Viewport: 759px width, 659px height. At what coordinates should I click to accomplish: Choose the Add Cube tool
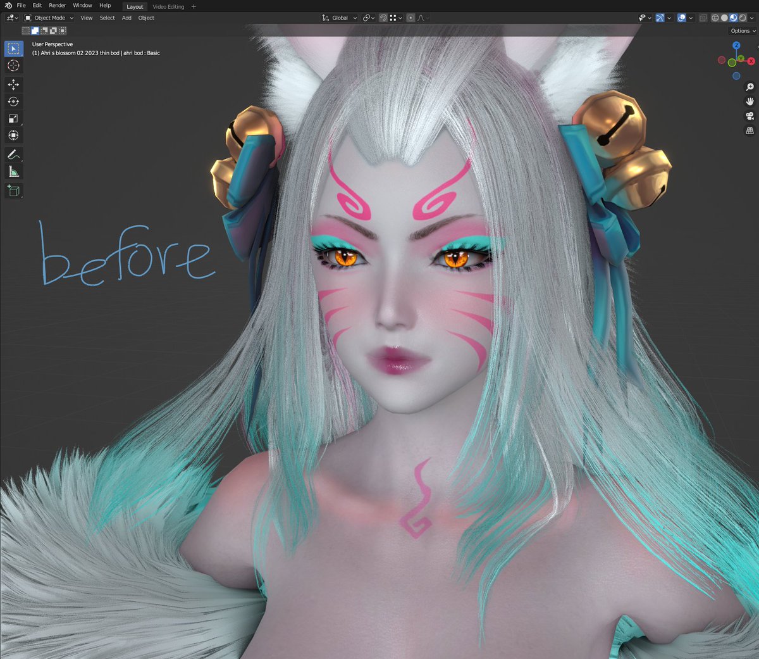tap(13, 190)
